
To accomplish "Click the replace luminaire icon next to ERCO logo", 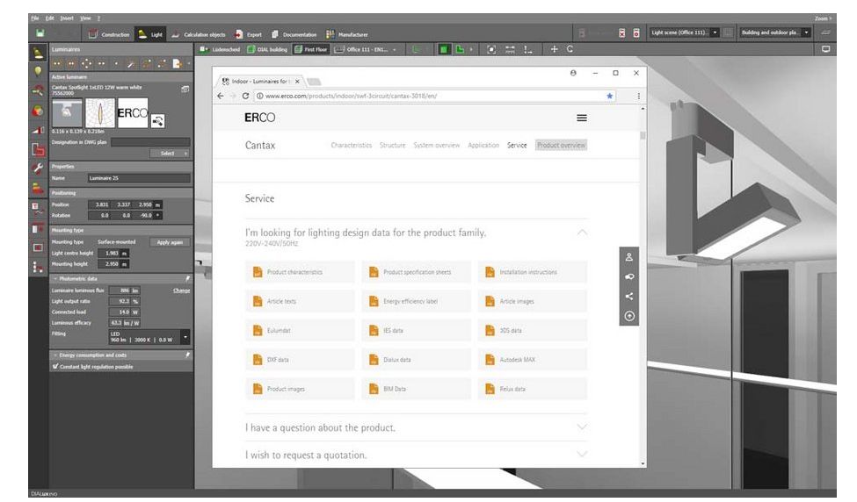I will click(x=157, y=121).
